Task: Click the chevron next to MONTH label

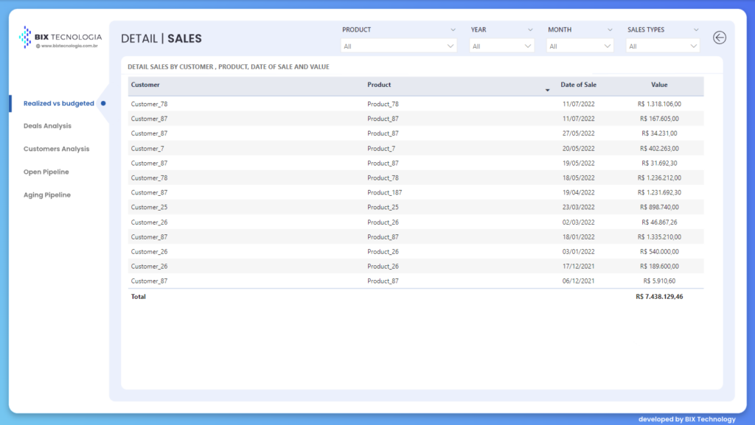Action: point(610,30)
